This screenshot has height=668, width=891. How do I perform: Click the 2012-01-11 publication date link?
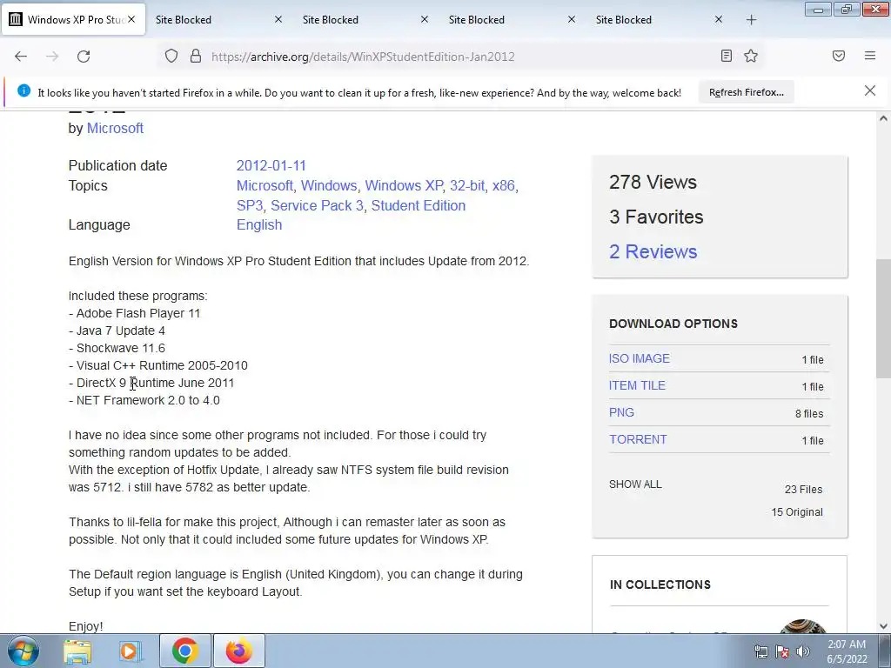coord(271,165)
